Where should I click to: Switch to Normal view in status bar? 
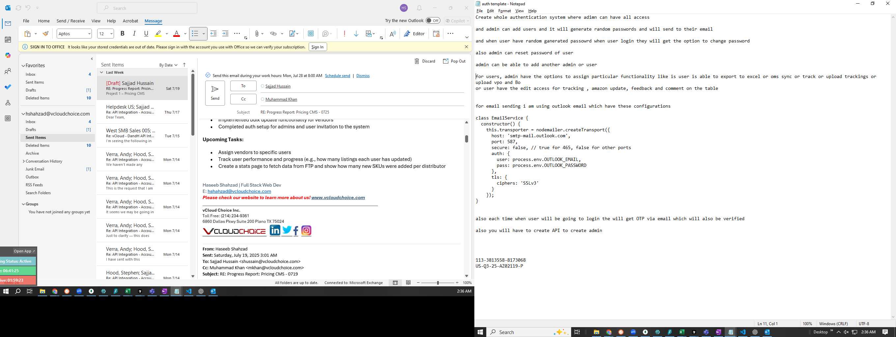[395, 283]
